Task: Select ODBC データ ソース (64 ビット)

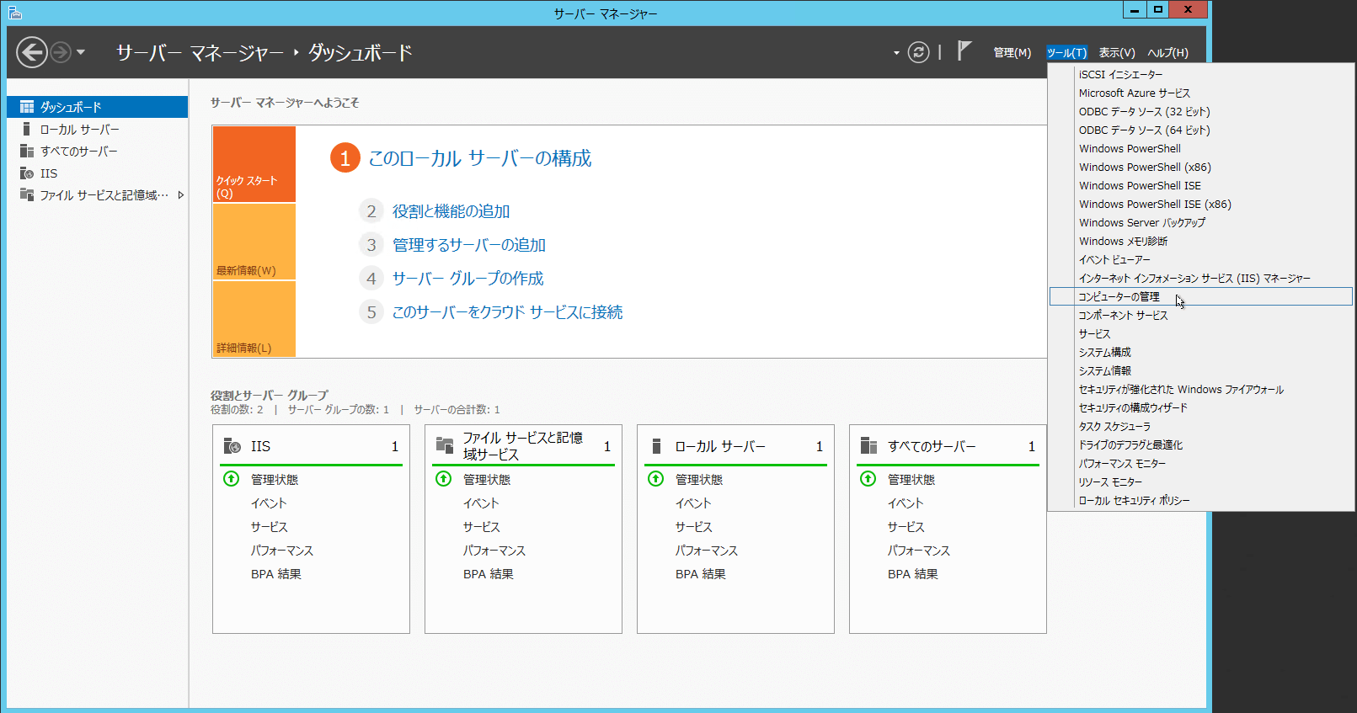Action: click(x=1201, y=130)
